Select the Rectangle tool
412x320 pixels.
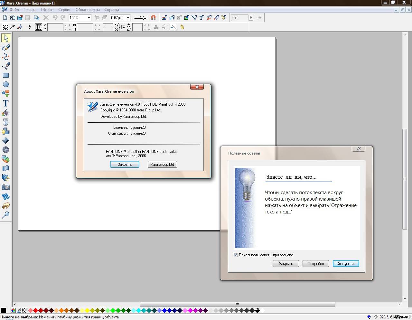6,75
